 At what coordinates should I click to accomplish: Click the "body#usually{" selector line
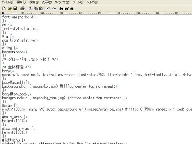pyautogui.click(x=14, y=82)
